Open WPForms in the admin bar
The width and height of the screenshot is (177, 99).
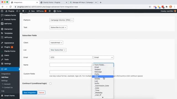tap(41, 11)
